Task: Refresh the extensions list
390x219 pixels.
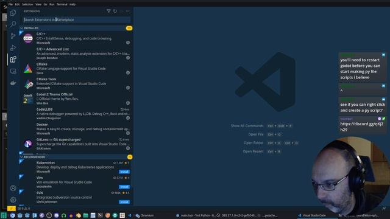Action: pyautogui.click(x=115, y=11)
